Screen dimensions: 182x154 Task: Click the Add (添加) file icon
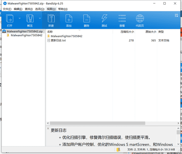69,18
